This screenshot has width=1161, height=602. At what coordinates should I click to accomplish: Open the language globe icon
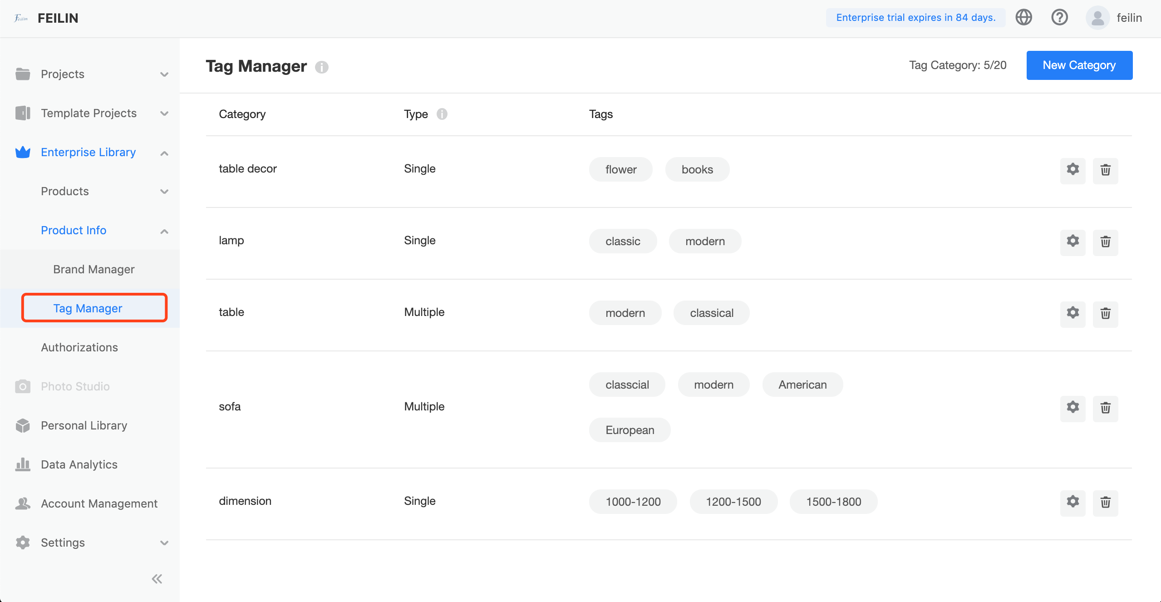pos(1023,18)
